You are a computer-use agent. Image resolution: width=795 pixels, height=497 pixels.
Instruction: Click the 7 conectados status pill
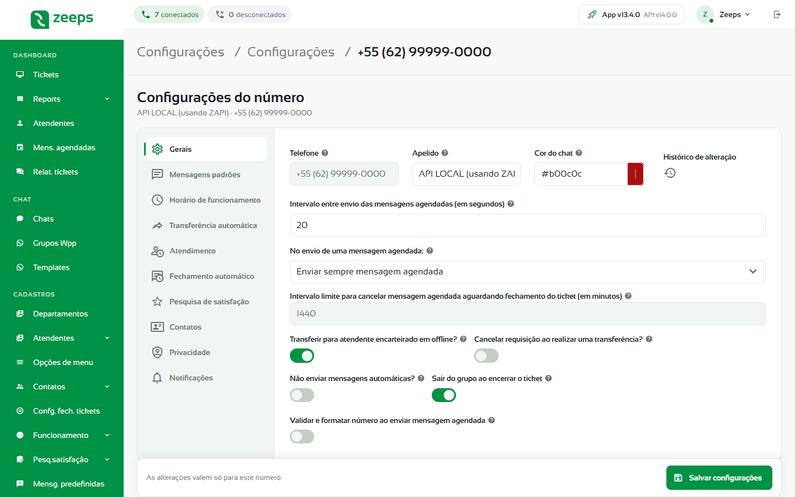click(x=169, y=14)
